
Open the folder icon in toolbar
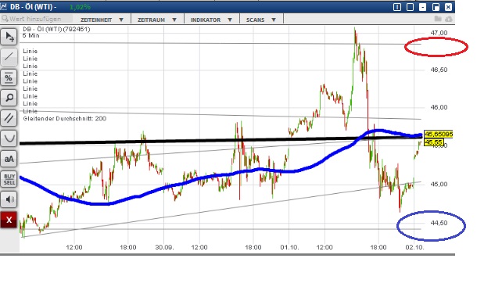[438, 19]
